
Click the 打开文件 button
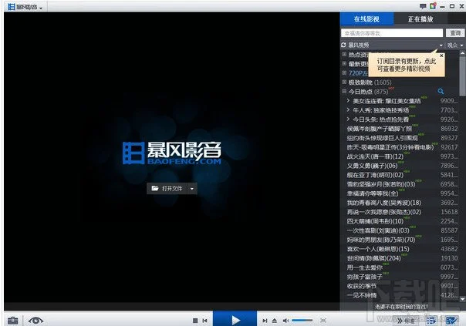click(167, 189)
